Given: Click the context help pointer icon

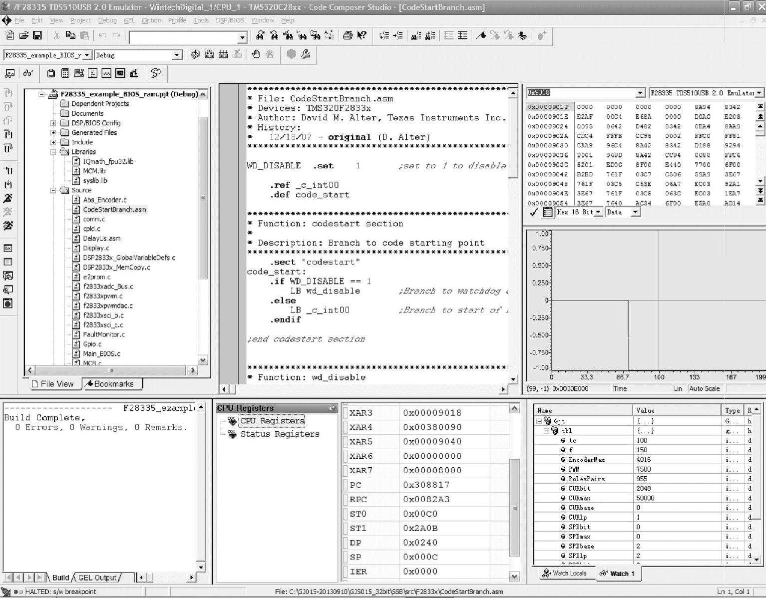Looking at the screenshot, I should tap(362, 35).
